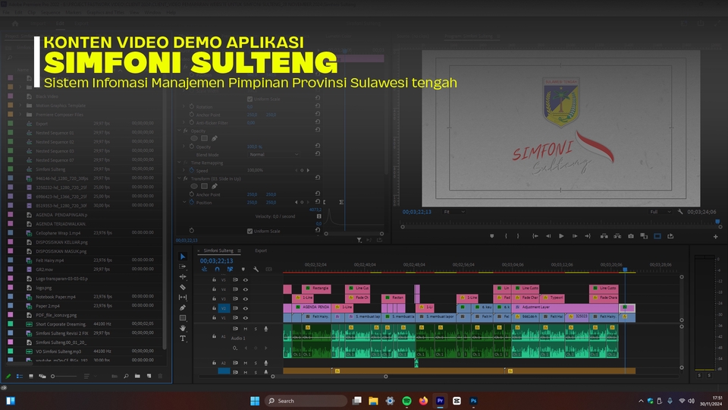
Task: Collapse the Time Remapping section
Action: (179, 162)
